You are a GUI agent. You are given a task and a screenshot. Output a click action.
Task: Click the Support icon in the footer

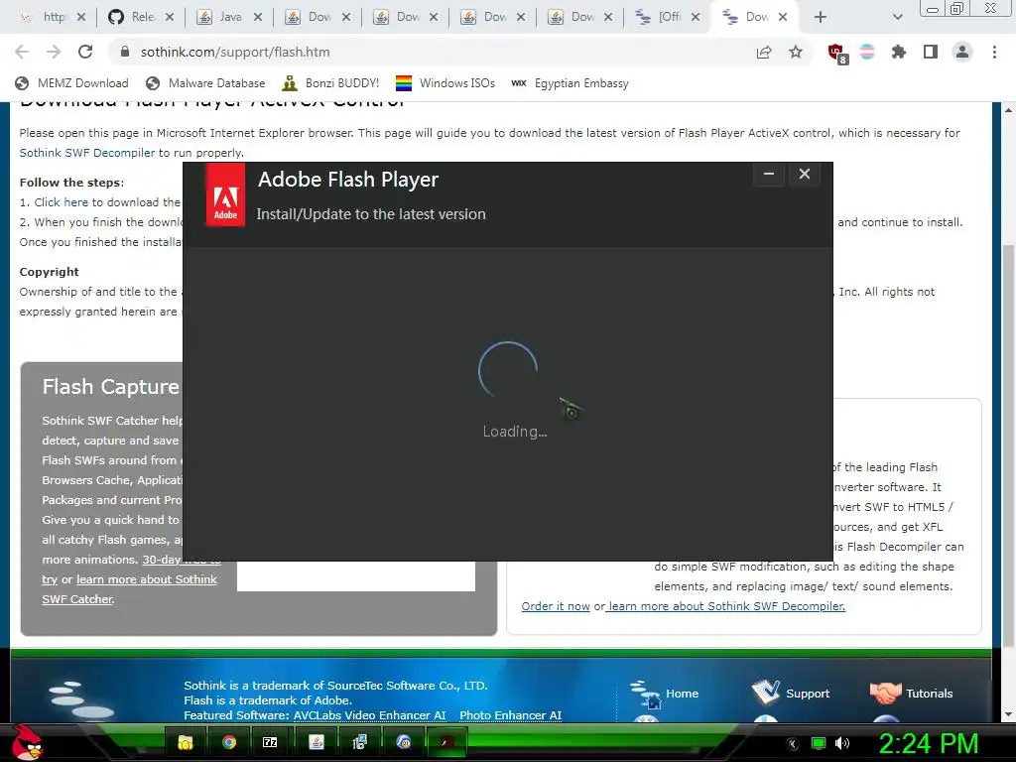[766, 692]
